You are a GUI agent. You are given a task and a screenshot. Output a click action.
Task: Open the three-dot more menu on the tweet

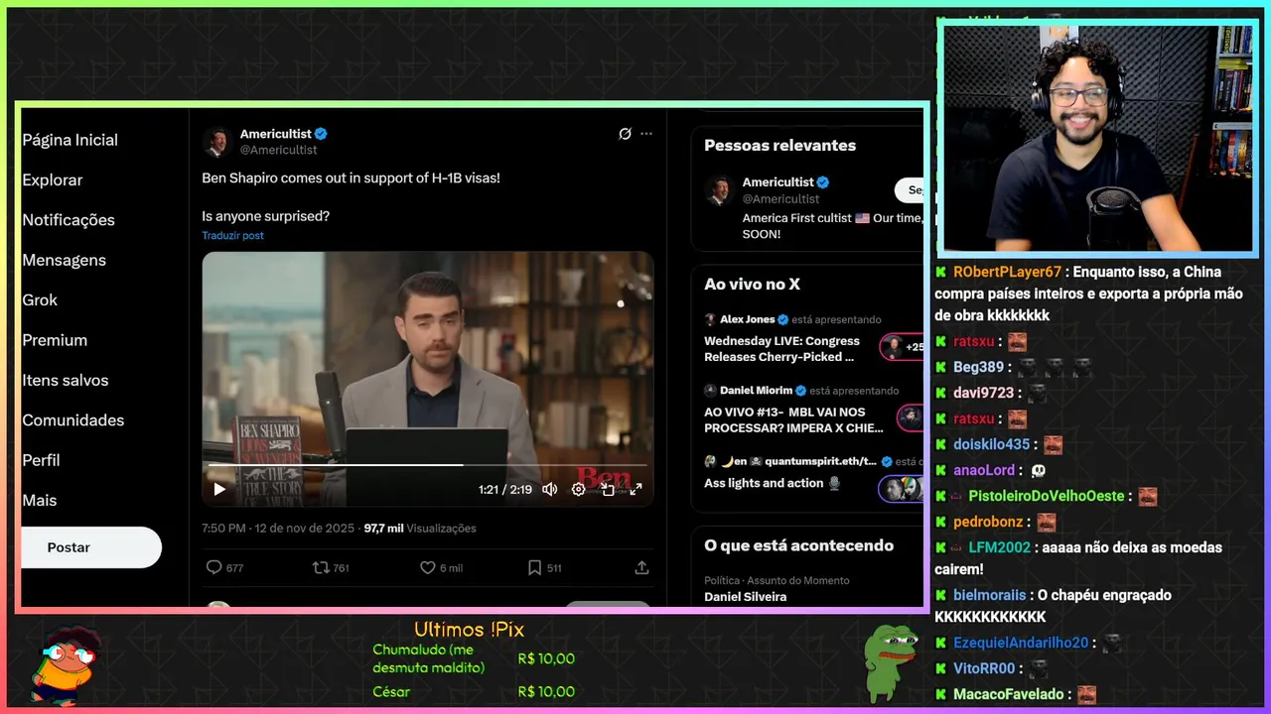[x=646, y=134]
